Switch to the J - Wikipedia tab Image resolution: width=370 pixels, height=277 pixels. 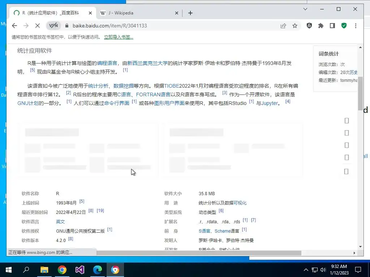139,13
